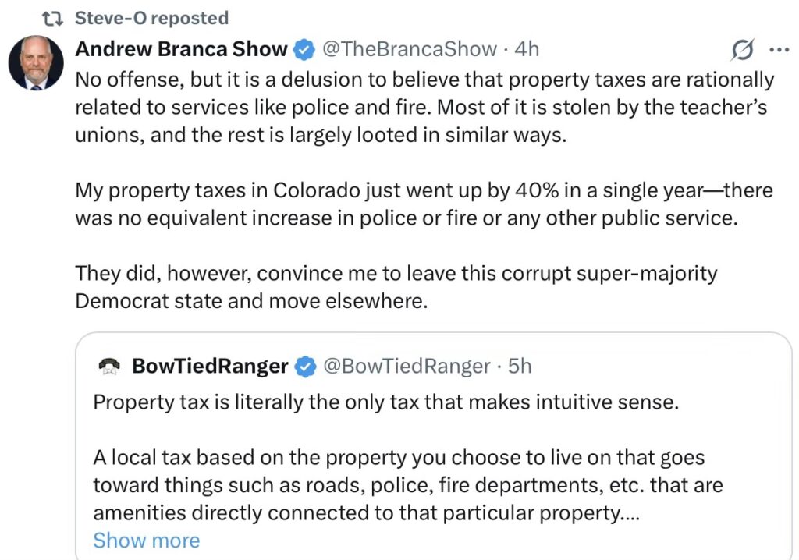Click the "5h" timestamp on the quoted post
Screen dimensions: 799x560
(x=520, y=366)
